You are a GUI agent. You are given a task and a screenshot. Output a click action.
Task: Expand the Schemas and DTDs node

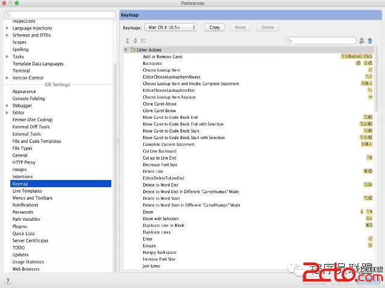[7, 35]
